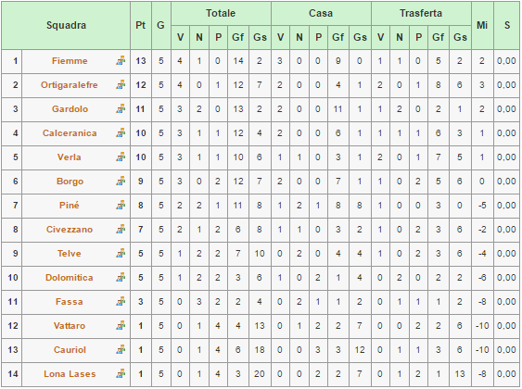This screenshot has width=522, height=389.
Task: Click the Fassa team link
Action: tap(70, 302)
